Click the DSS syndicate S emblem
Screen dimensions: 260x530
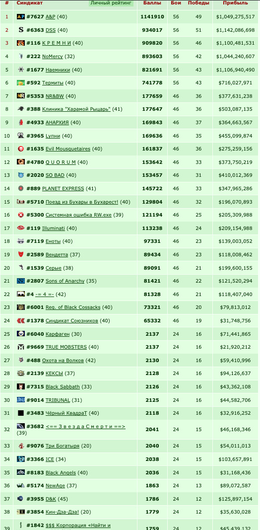point(21,30)
